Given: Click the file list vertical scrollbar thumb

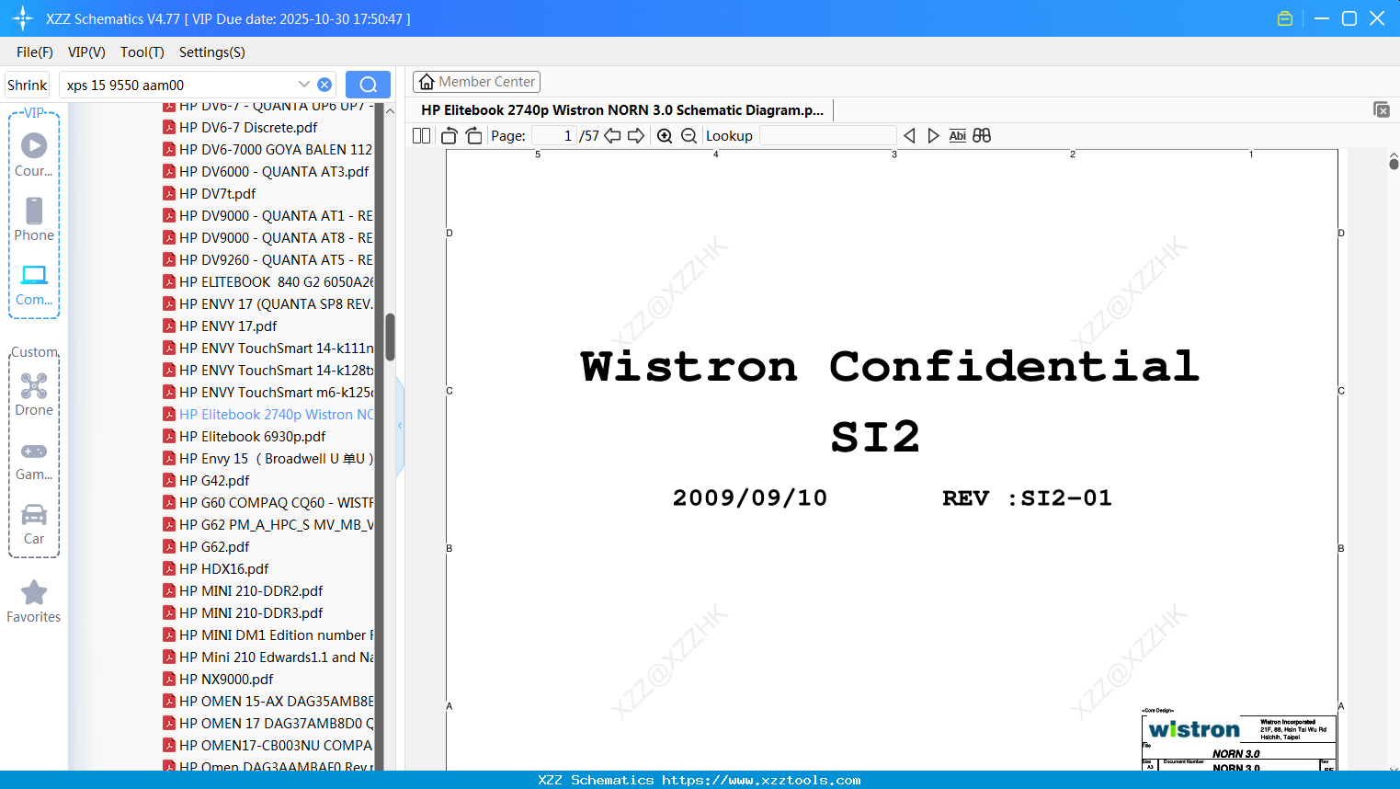Looking at the screenshot, I should 390,337.
